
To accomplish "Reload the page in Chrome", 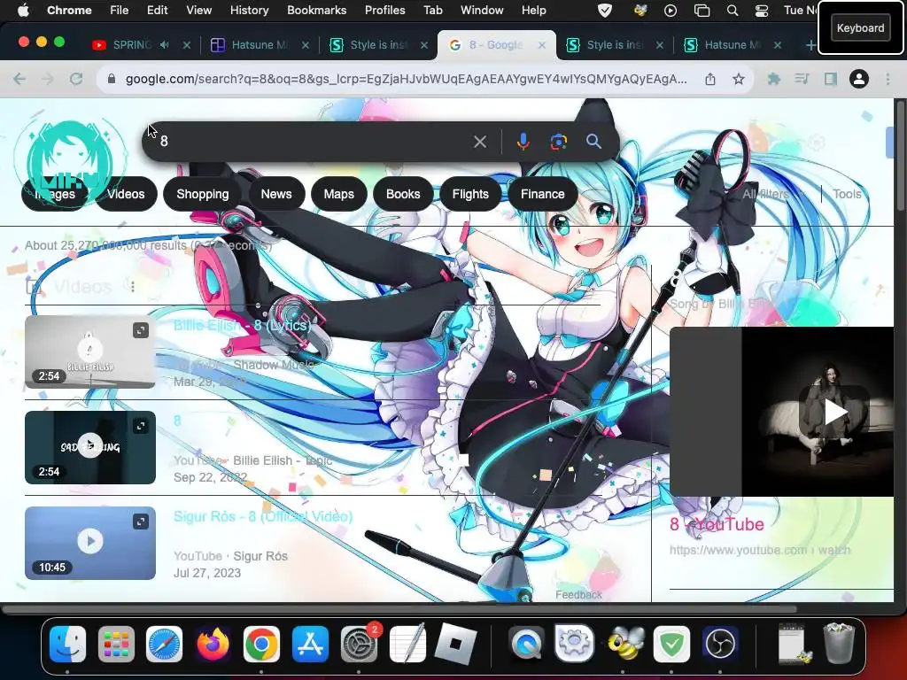I will (x=76, y=79).
